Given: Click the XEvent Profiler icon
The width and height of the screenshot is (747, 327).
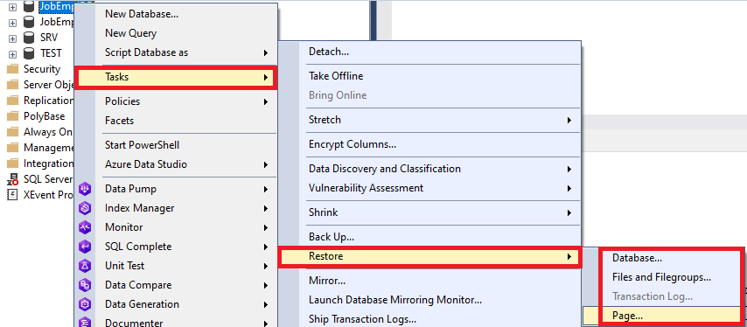Looking at the screenshot, I should point(13,195).
